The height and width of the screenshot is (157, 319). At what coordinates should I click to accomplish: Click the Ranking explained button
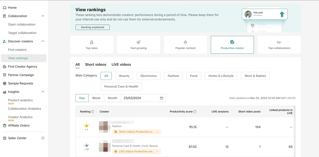click(x=92, y=27)
